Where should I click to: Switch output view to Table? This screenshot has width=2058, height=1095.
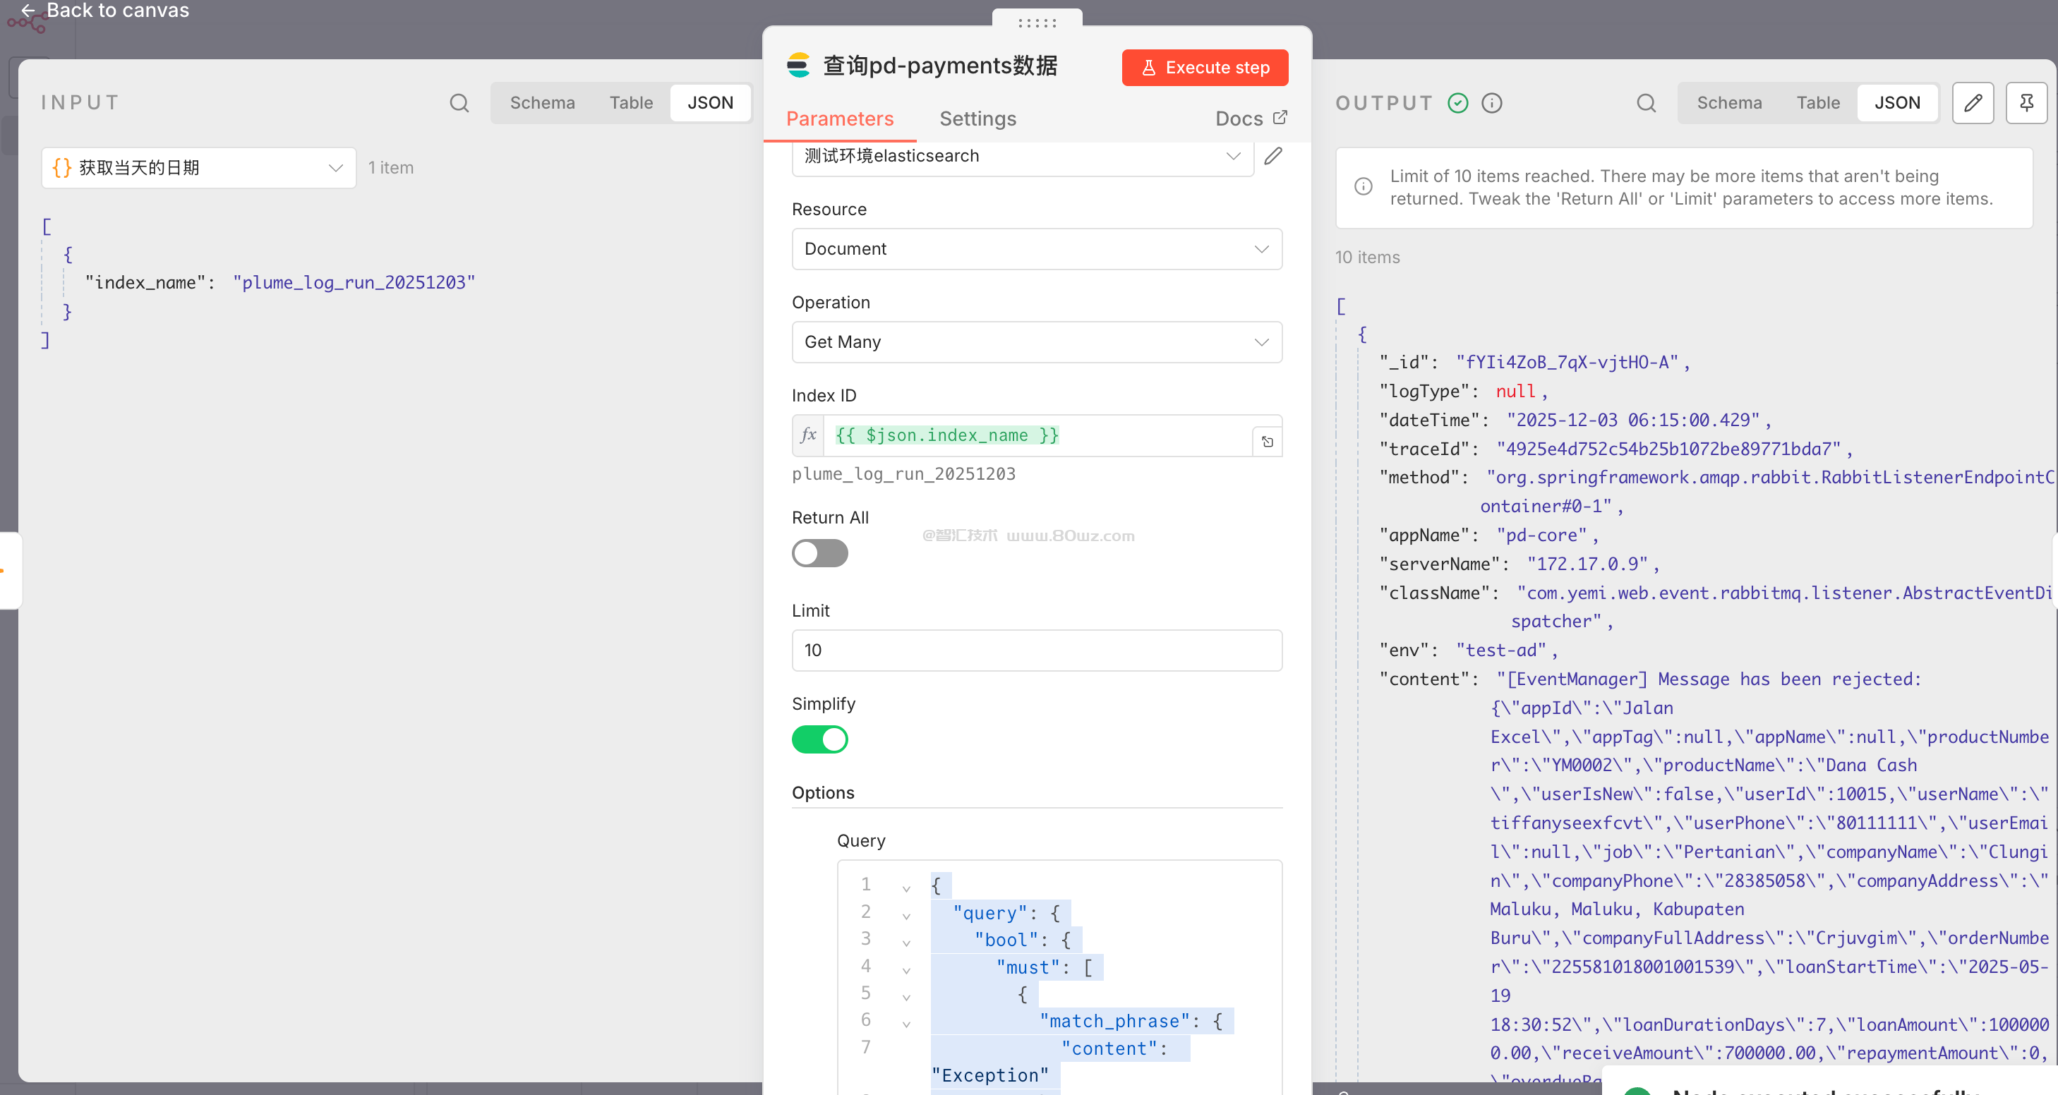[1817, 103]
